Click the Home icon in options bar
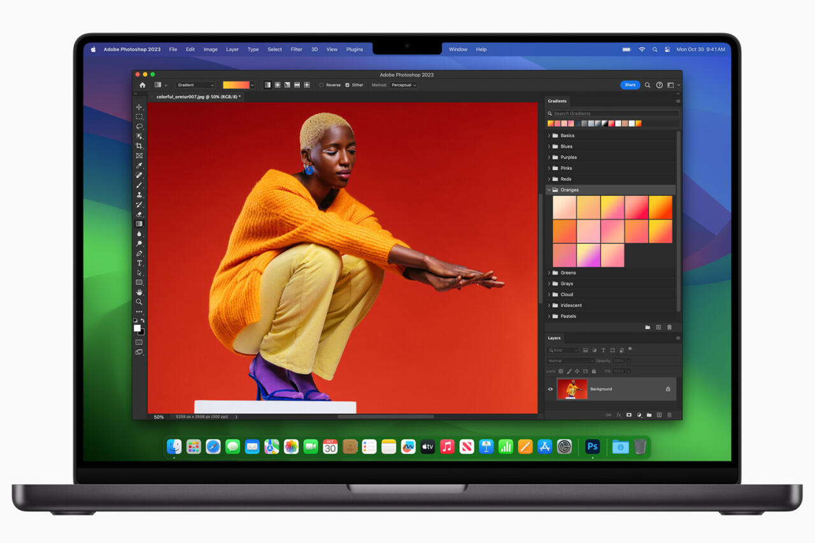 tap(142, 85)
